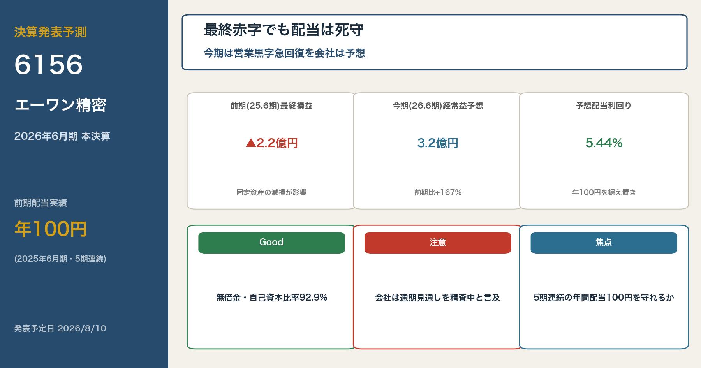This screenshot has height=368, width=701.
Task: Click the 前期(25.6期)最終損益 card title
Action: click(x=271, y=106)
